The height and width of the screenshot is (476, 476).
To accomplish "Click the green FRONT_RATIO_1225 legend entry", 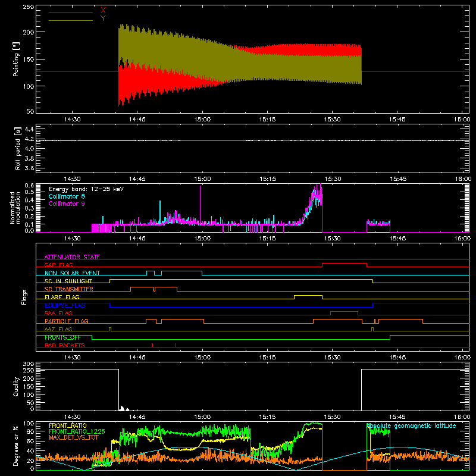I will point(77,431).
